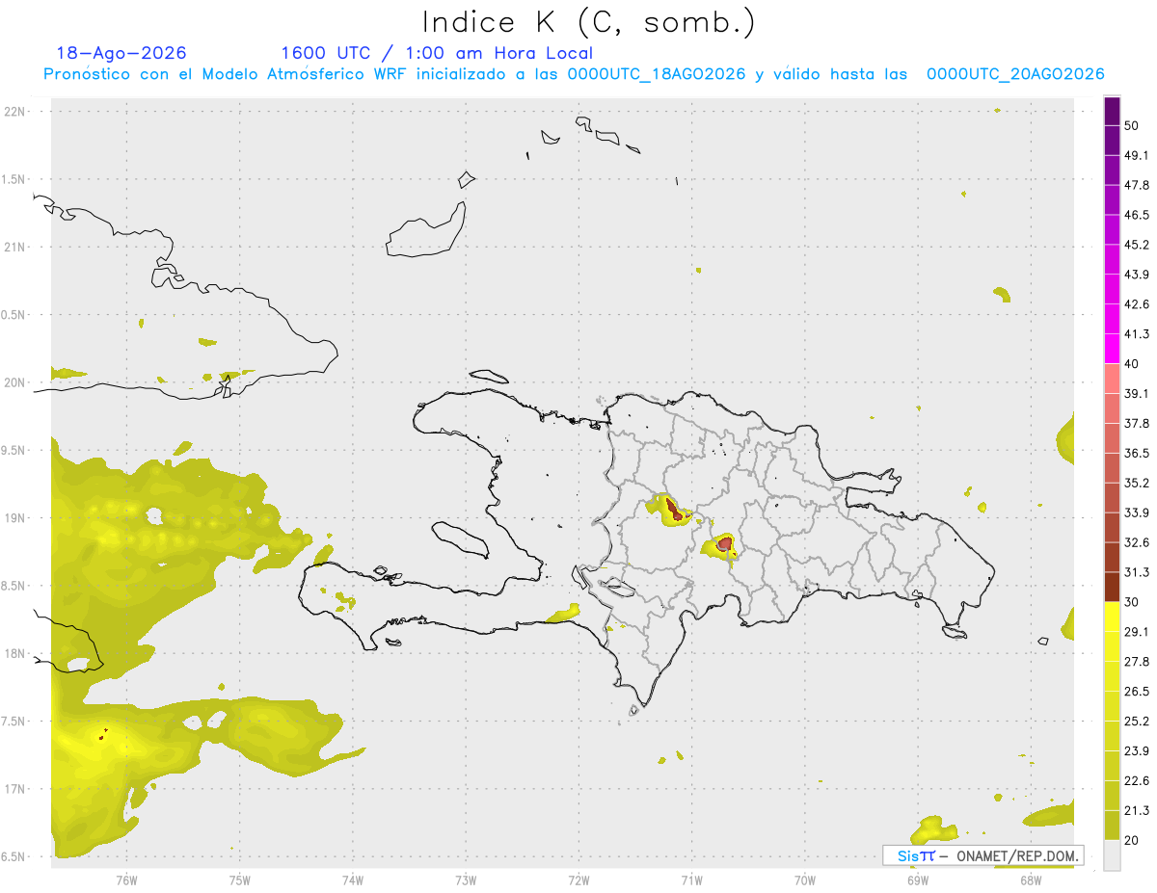Viewport: 1157px width, 893px height.
Task: Click the "50" color scale value
Action: point(1133,126)
